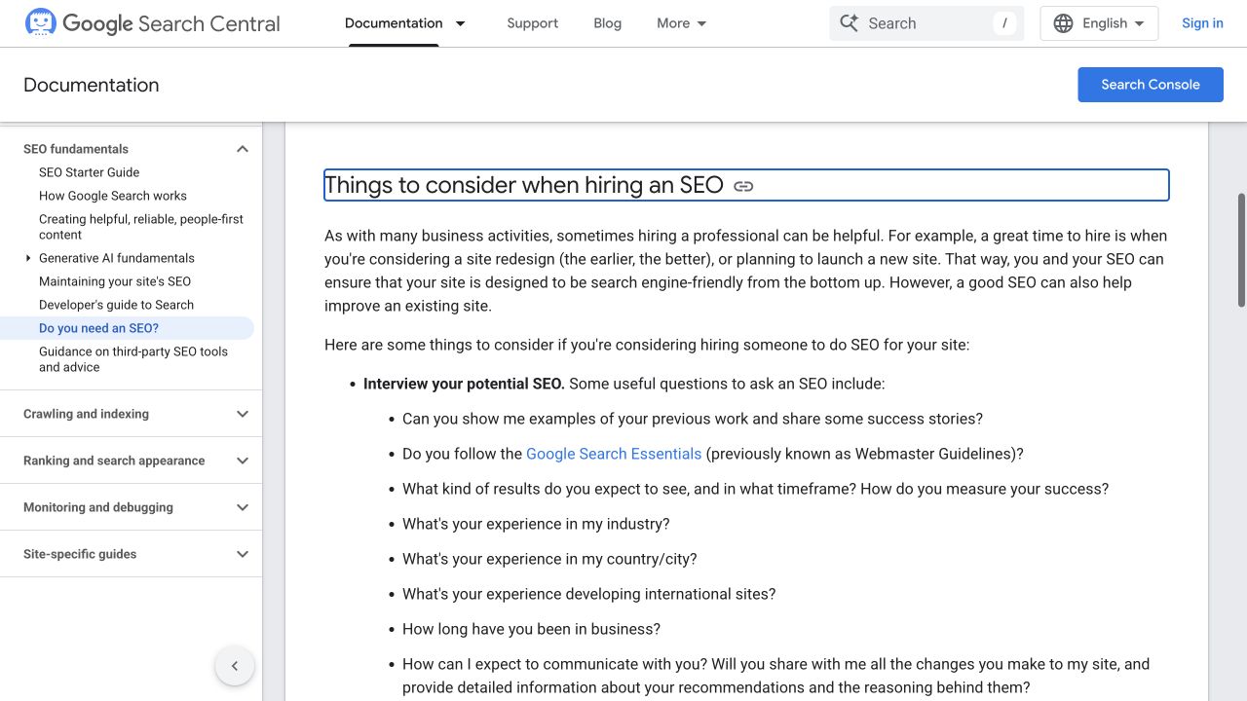Open Maintaining your site's SEO page

tap(115, 281)
